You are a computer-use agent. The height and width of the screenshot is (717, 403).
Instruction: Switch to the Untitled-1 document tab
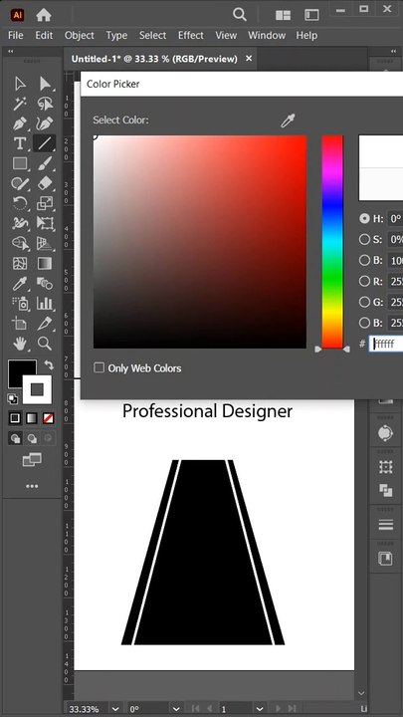click(x=154, y=59)
